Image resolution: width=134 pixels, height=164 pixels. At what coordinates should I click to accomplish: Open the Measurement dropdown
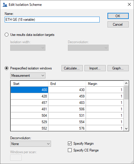[28, 75]
